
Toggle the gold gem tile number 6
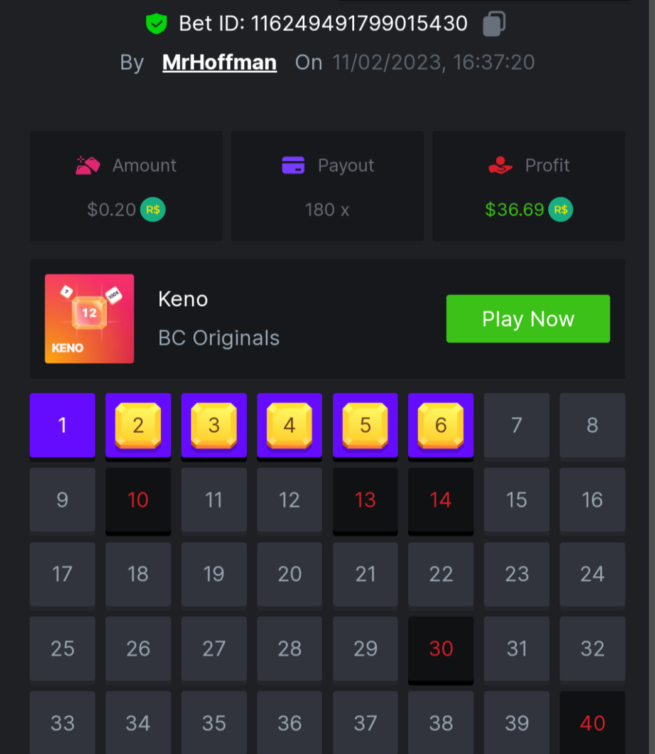click(x=441, y=425)
